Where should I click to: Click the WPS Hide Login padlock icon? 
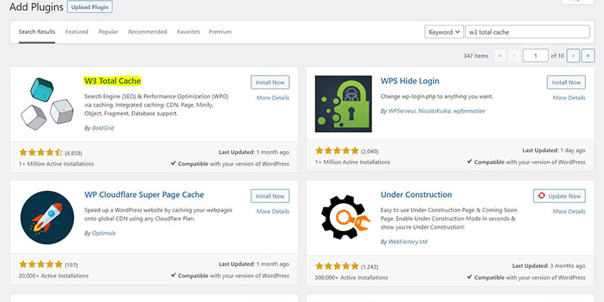(x=344, y=103)
